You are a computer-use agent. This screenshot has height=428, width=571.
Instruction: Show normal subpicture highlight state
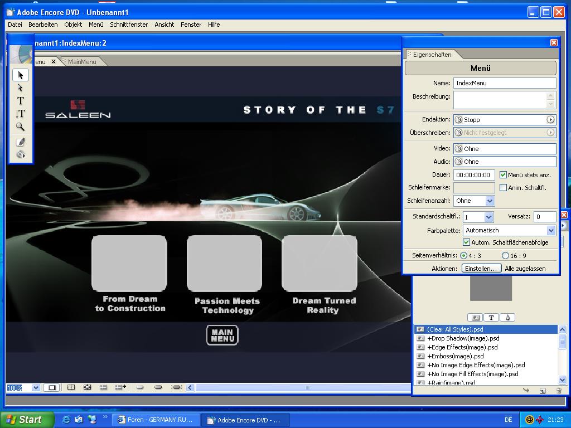pyautogui.click(x=140, y=387)
